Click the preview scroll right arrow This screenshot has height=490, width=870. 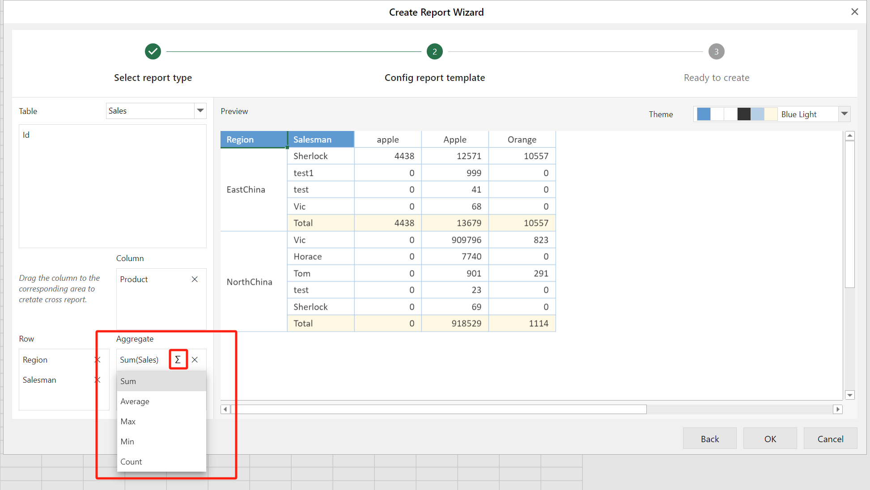837,409
